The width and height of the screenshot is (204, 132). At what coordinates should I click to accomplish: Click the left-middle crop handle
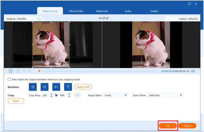tap(33, 45)
